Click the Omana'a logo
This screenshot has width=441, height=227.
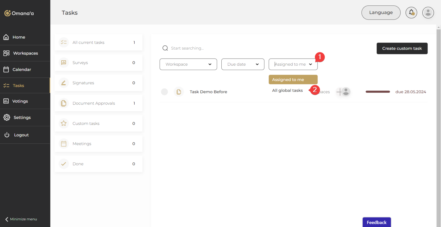pos(19,13)
